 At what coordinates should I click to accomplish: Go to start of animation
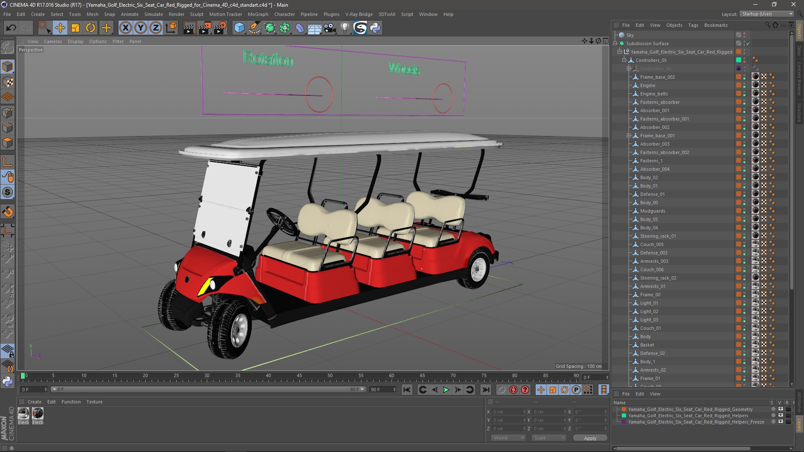(407, 390)
